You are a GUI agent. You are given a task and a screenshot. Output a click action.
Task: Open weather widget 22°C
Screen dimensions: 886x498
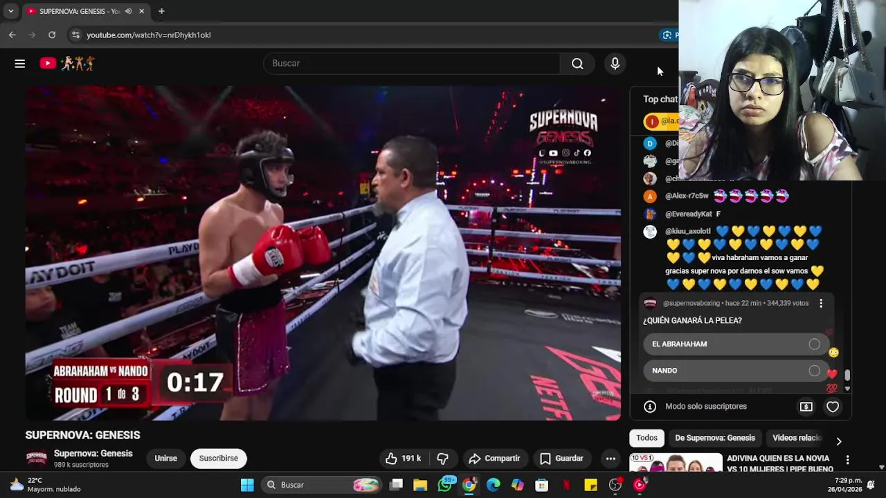pyautogui.click(x=45, y=485)
